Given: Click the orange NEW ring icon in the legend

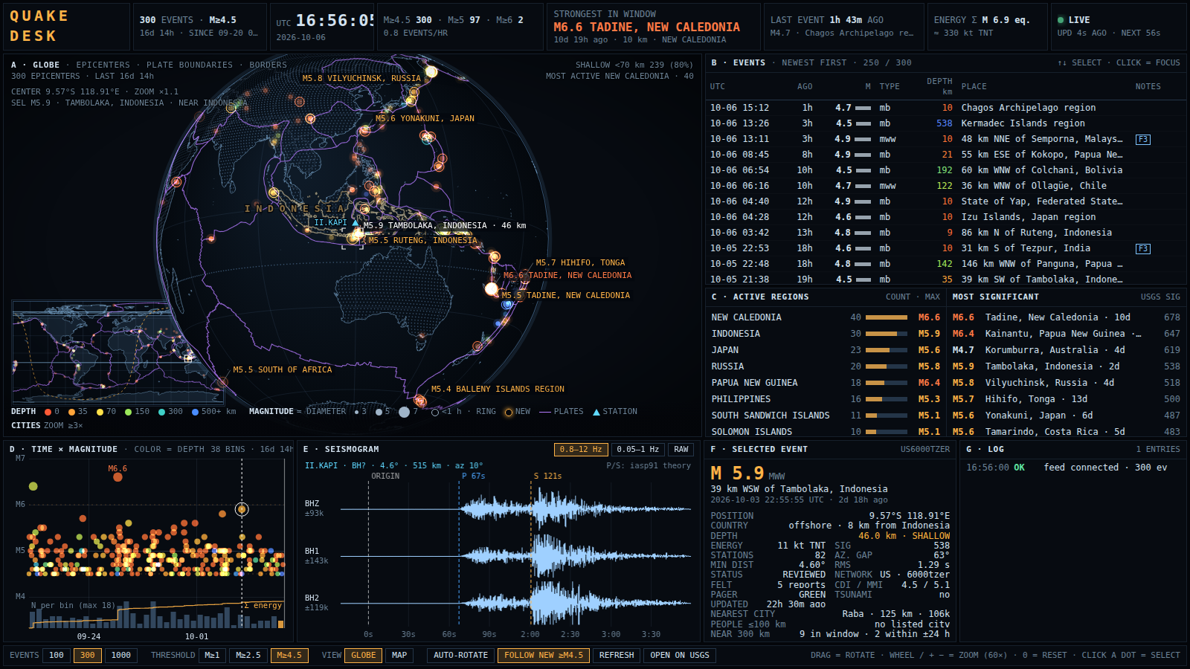Looking at the screenshot, I should (509, 412).
